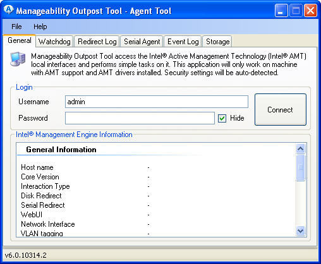Viewport: 321px width, 264px height.
Task: Select the WebUI row
Action: (x=155, y=215)
